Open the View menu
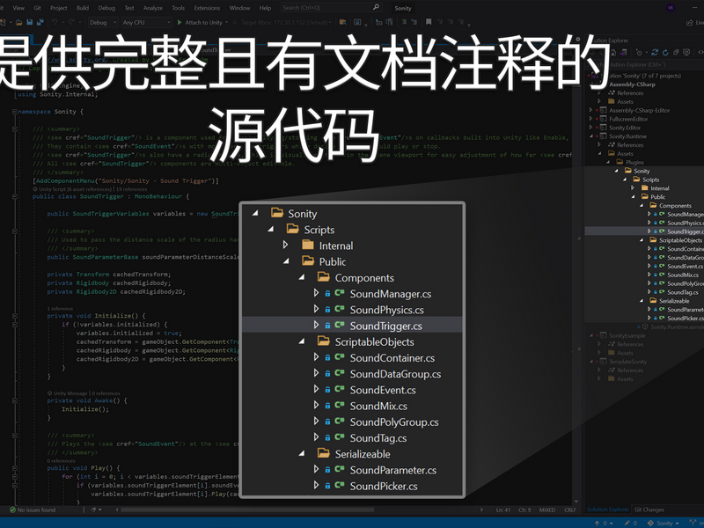This screenshot has height=528, width=704. [18, 8]
